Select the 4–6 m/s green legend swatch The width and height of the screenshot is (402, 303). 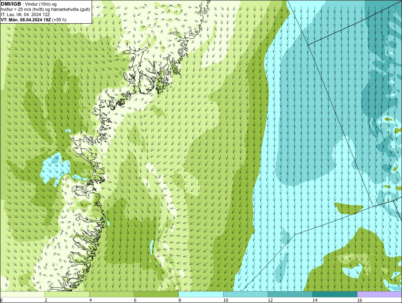coord(111,294)
